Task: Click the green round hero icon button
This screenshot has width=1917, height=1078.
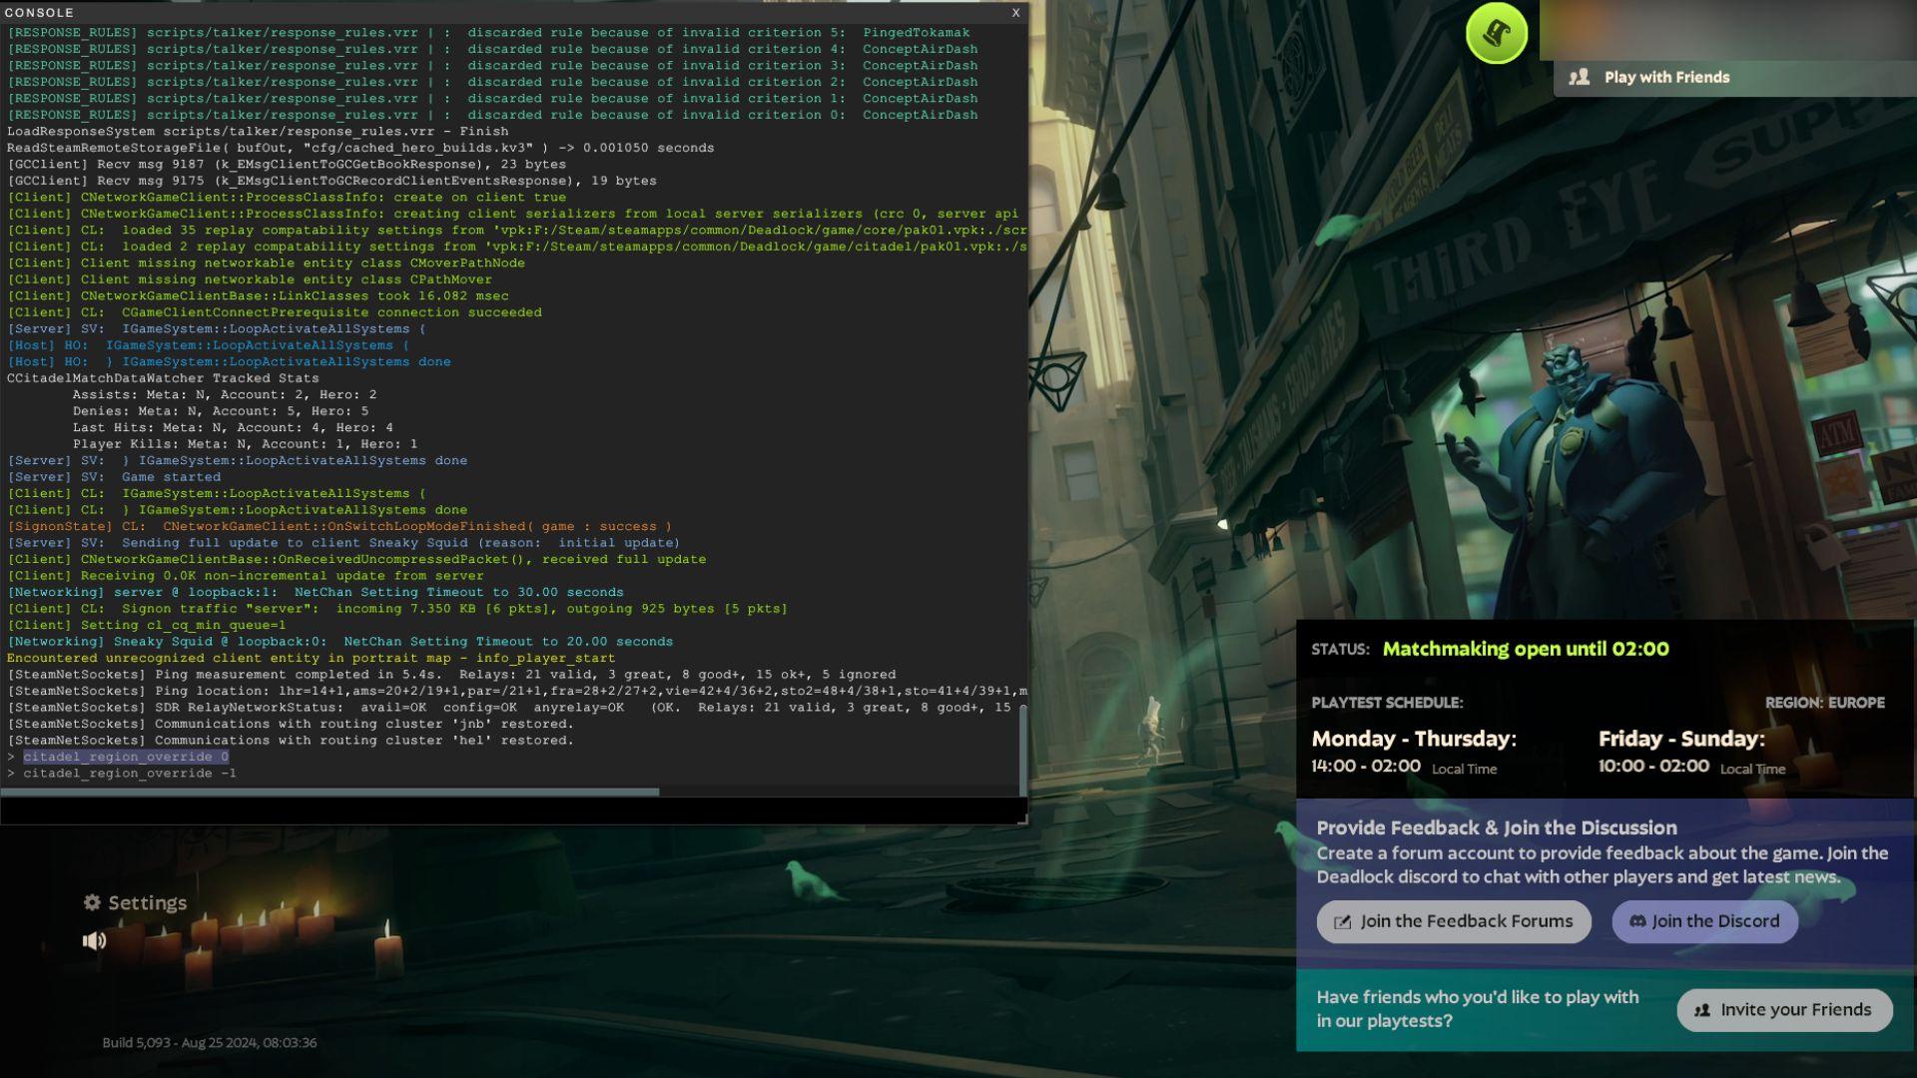Action: 1496,33
